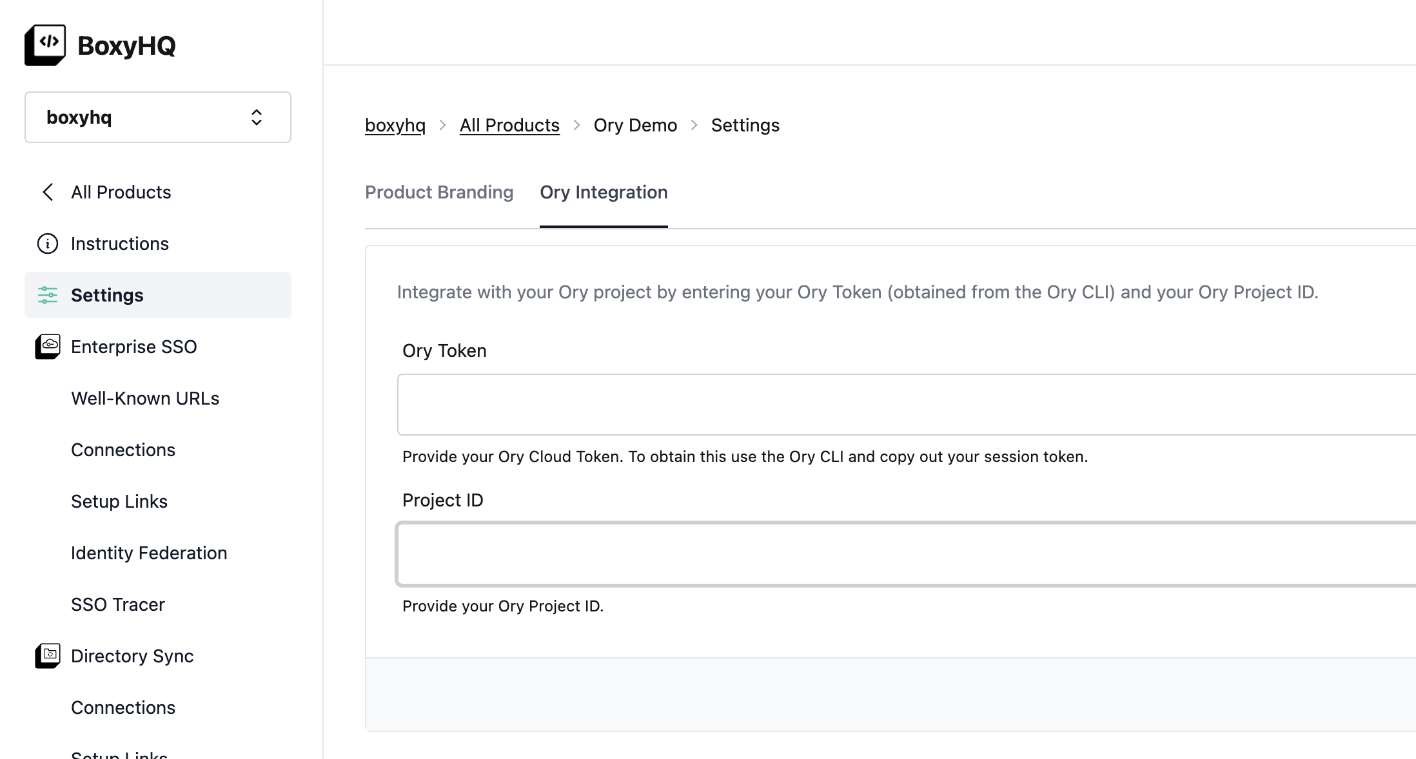
Task: Select Well-Known URLs in the sidebar
Action: 145,398
